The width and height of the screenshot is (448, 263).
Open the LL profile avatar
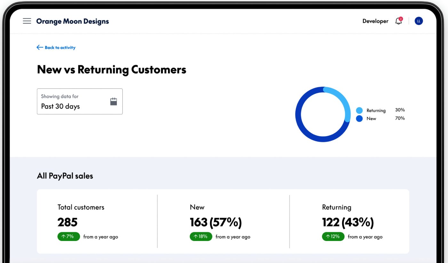coord(419,21)
